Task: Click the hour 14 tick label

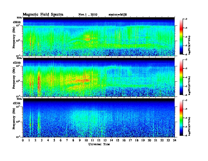Action: click(111, 140)
